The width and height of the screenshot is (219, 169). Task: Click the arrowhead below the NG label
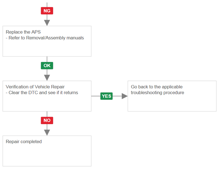[47, 23]
